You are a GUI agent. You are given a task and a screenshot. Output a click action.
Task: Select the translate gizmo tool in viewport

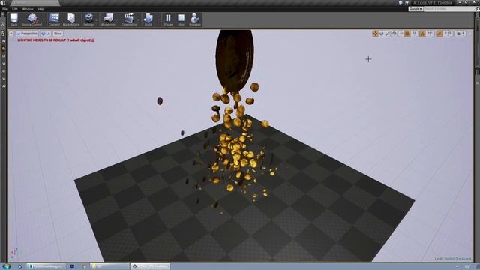[x=375, y=34]
